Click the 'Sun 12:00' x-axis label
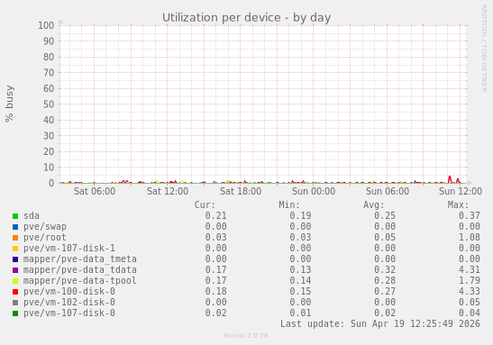493x345 pixels. tap(461, 191)
